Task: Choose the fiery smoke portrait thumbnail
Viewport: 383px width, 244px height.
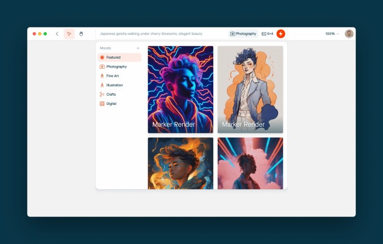Action: point(181,163)
